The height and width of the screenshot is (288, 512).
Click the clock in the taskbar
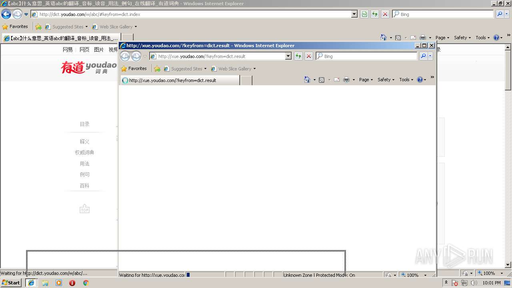pos(491,283)
